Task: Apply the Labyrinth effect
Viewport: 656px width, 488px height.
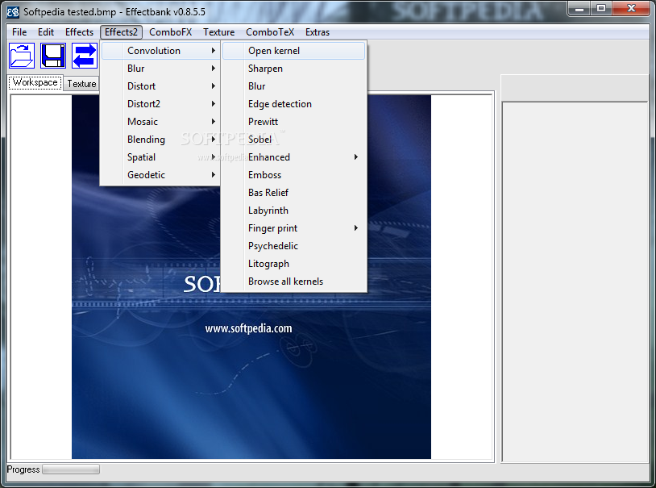Action: click(x=293, y=211)
